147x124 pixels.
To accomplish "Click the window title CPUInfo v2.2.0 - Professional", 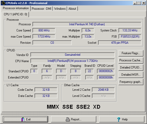I will [x=26, y=3].
